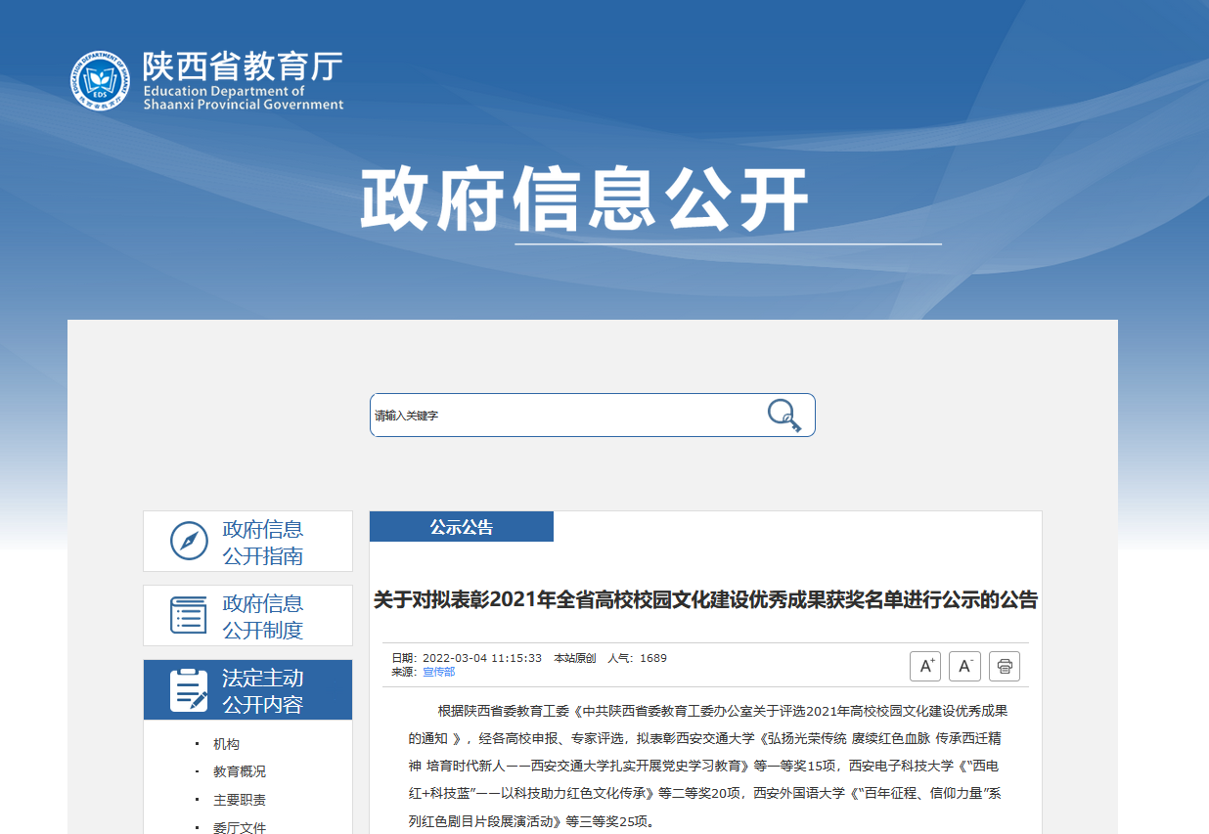Increase font size with the A+ button
1209x834 pixels.
click(924, 666)
